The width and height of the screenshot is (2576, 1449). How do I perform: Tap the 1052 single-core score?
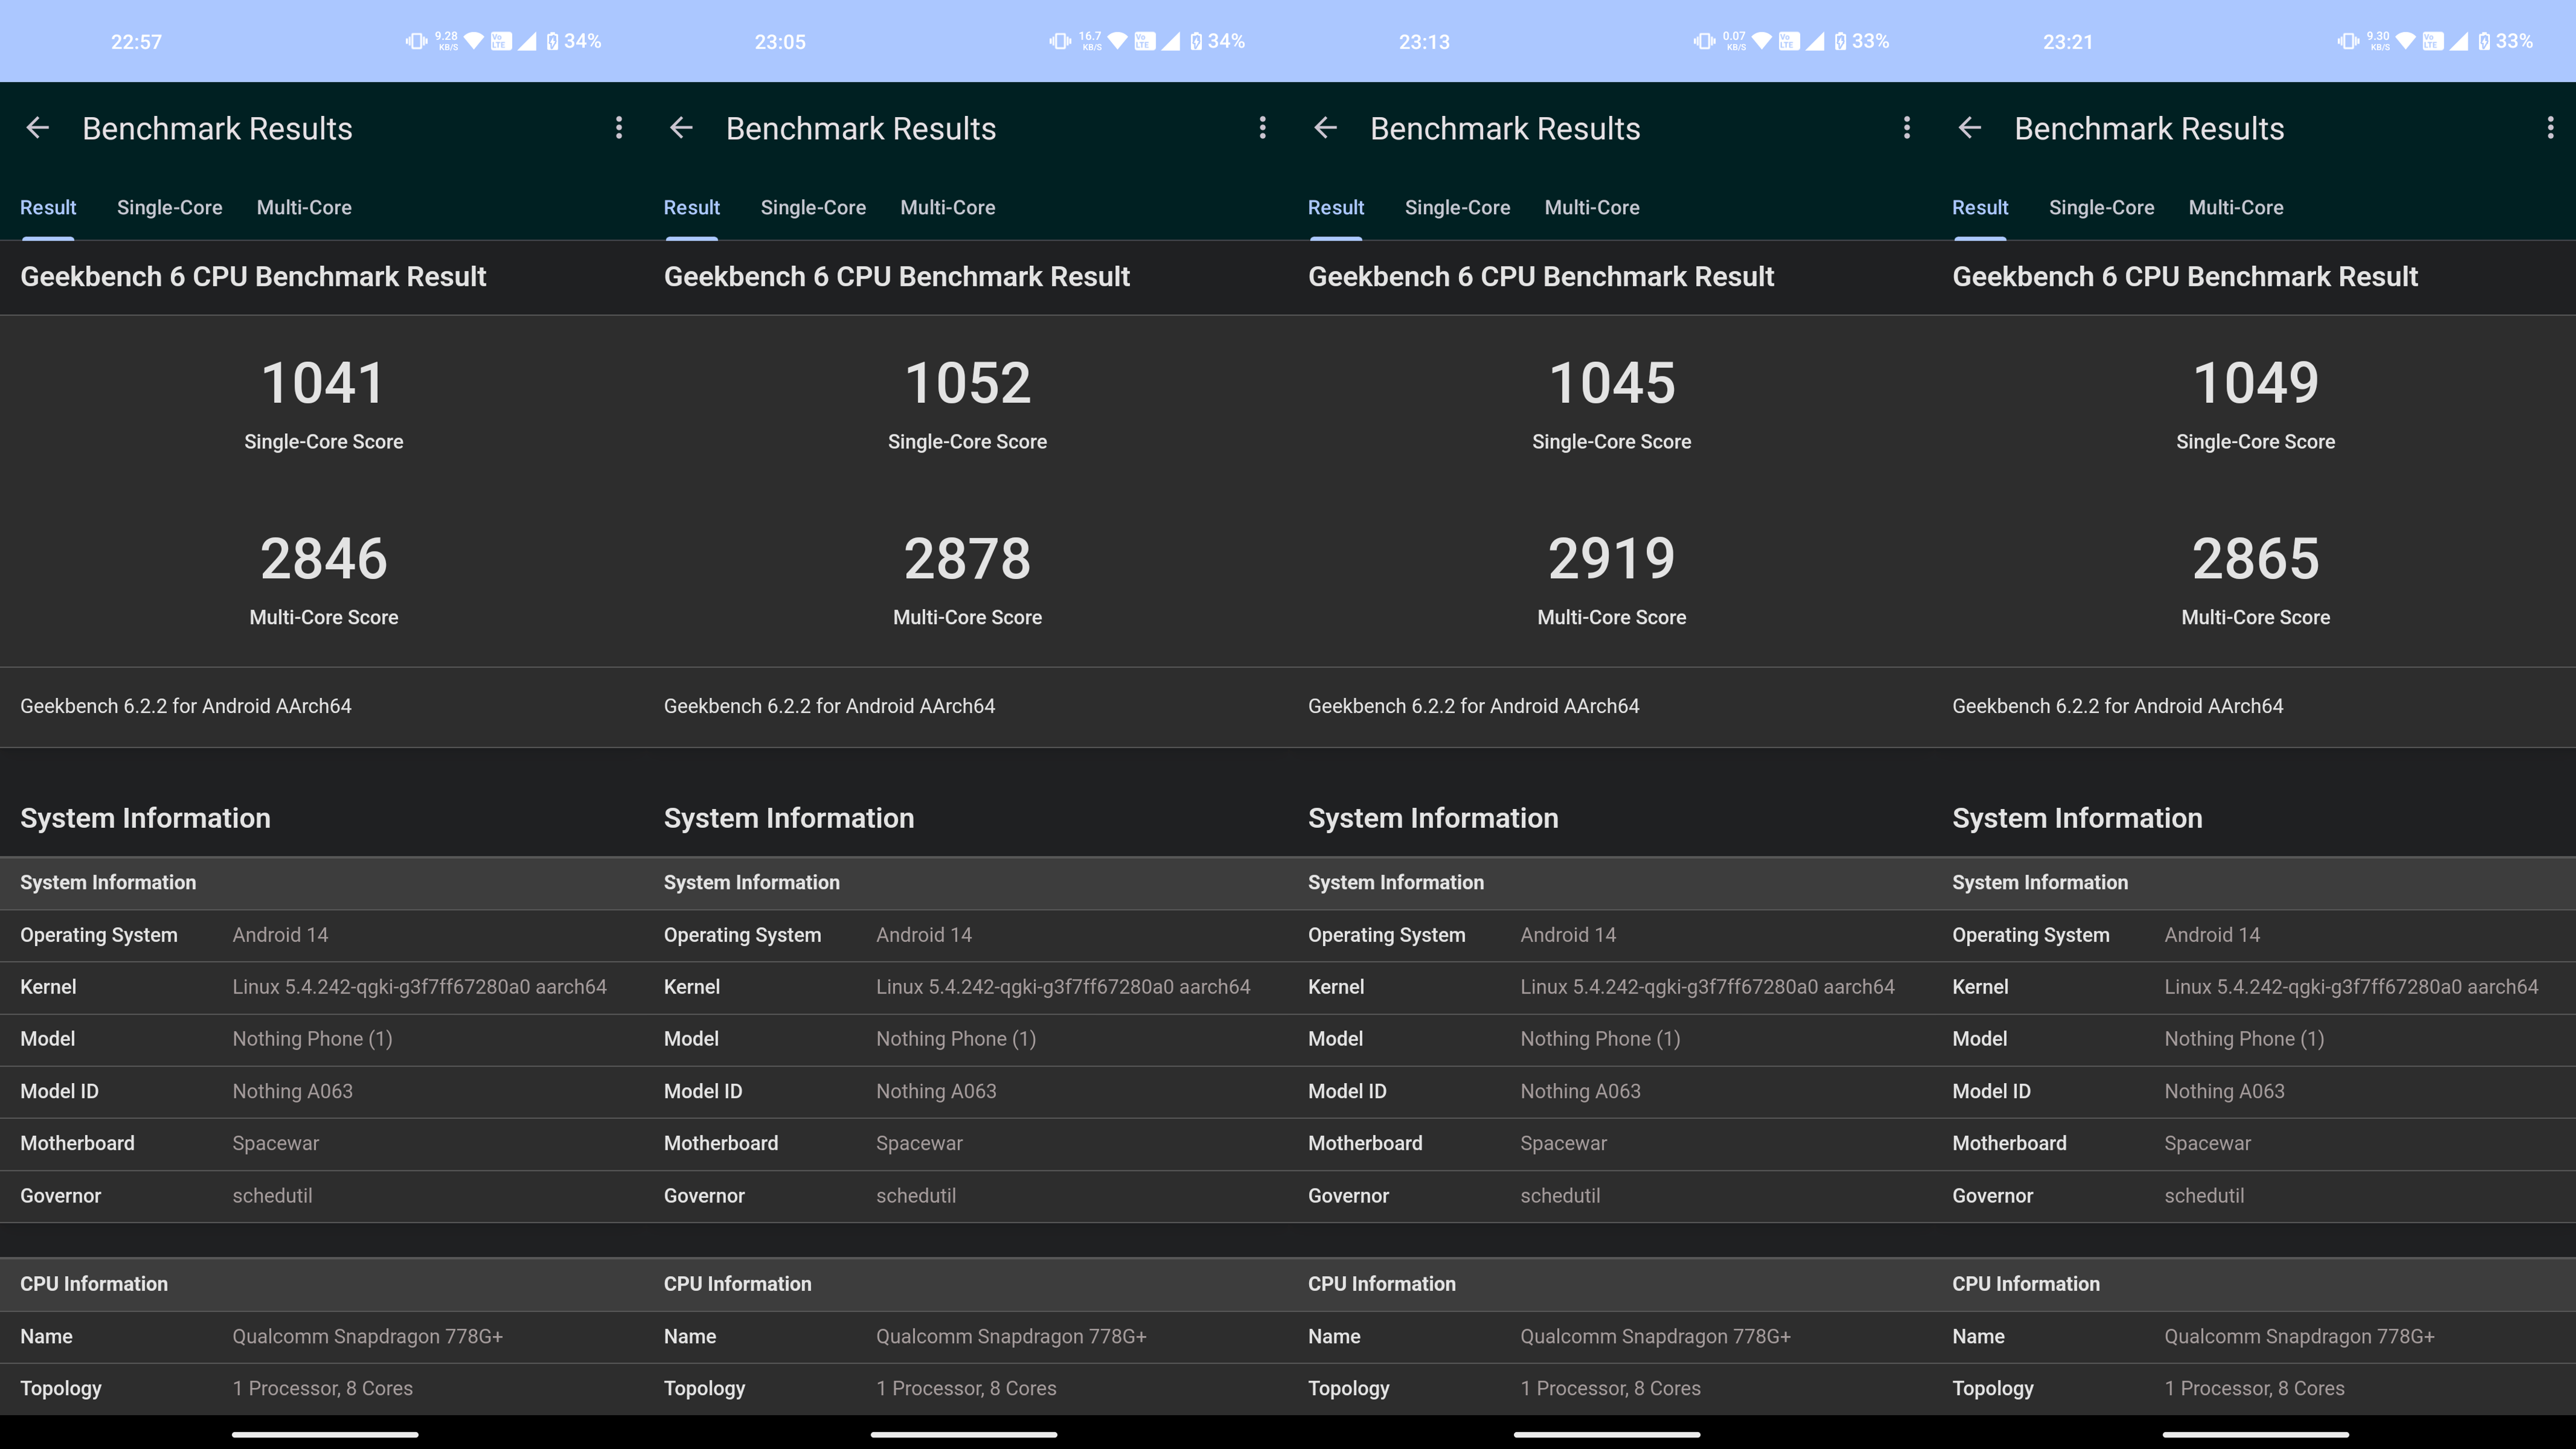coord(967,384)
